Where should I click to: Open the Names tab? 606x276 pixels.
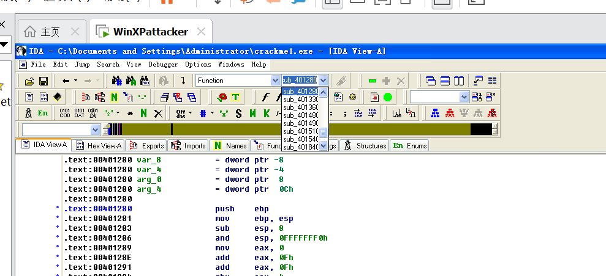tap(230, 145)
